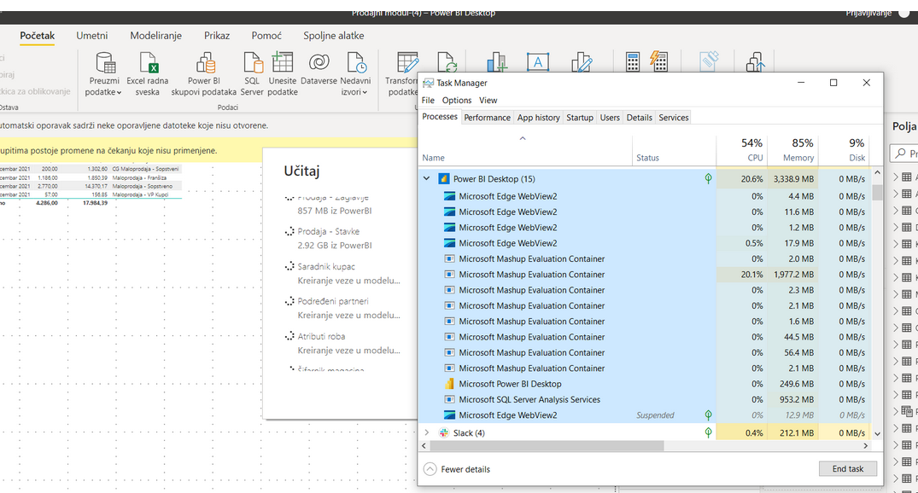Switch to Startup tab
The height and width of the screenshot is (493, 918).
[580, 118]
